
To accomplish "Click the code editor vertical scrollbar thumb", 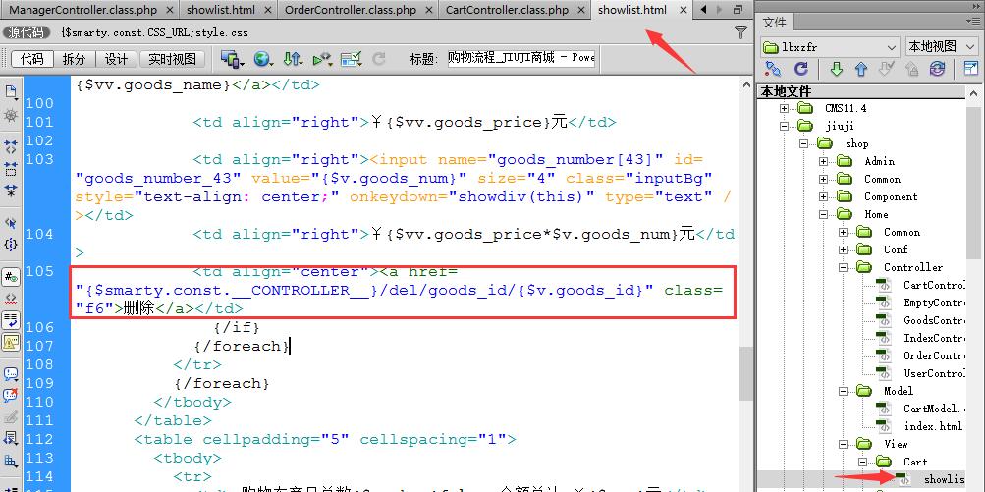I will [x=745, y=374].
